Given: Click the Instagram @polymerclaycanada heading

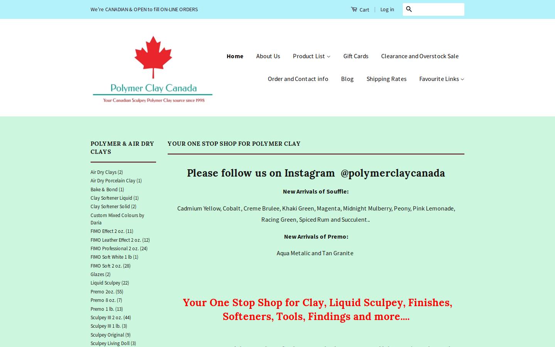Looking at the screenshot, I should pos(316,173).
